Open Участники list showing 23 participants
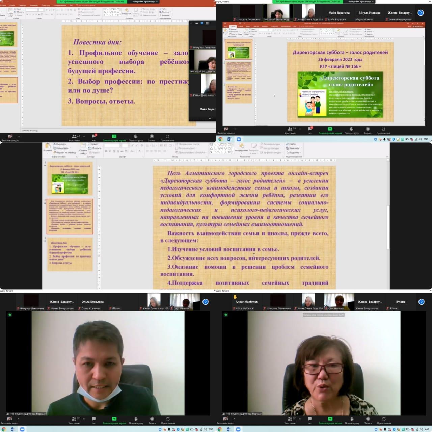432x432 pixels. [x=290, y=130]
